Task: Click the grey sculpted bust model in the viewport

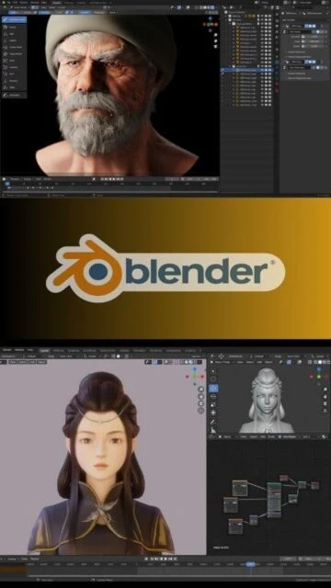Action: (267, 401)
